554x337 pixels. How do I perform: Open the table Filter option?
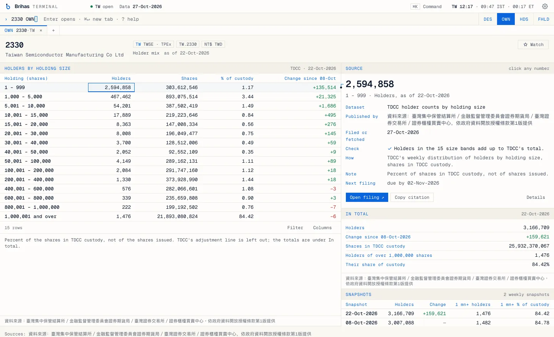(295, 228)
